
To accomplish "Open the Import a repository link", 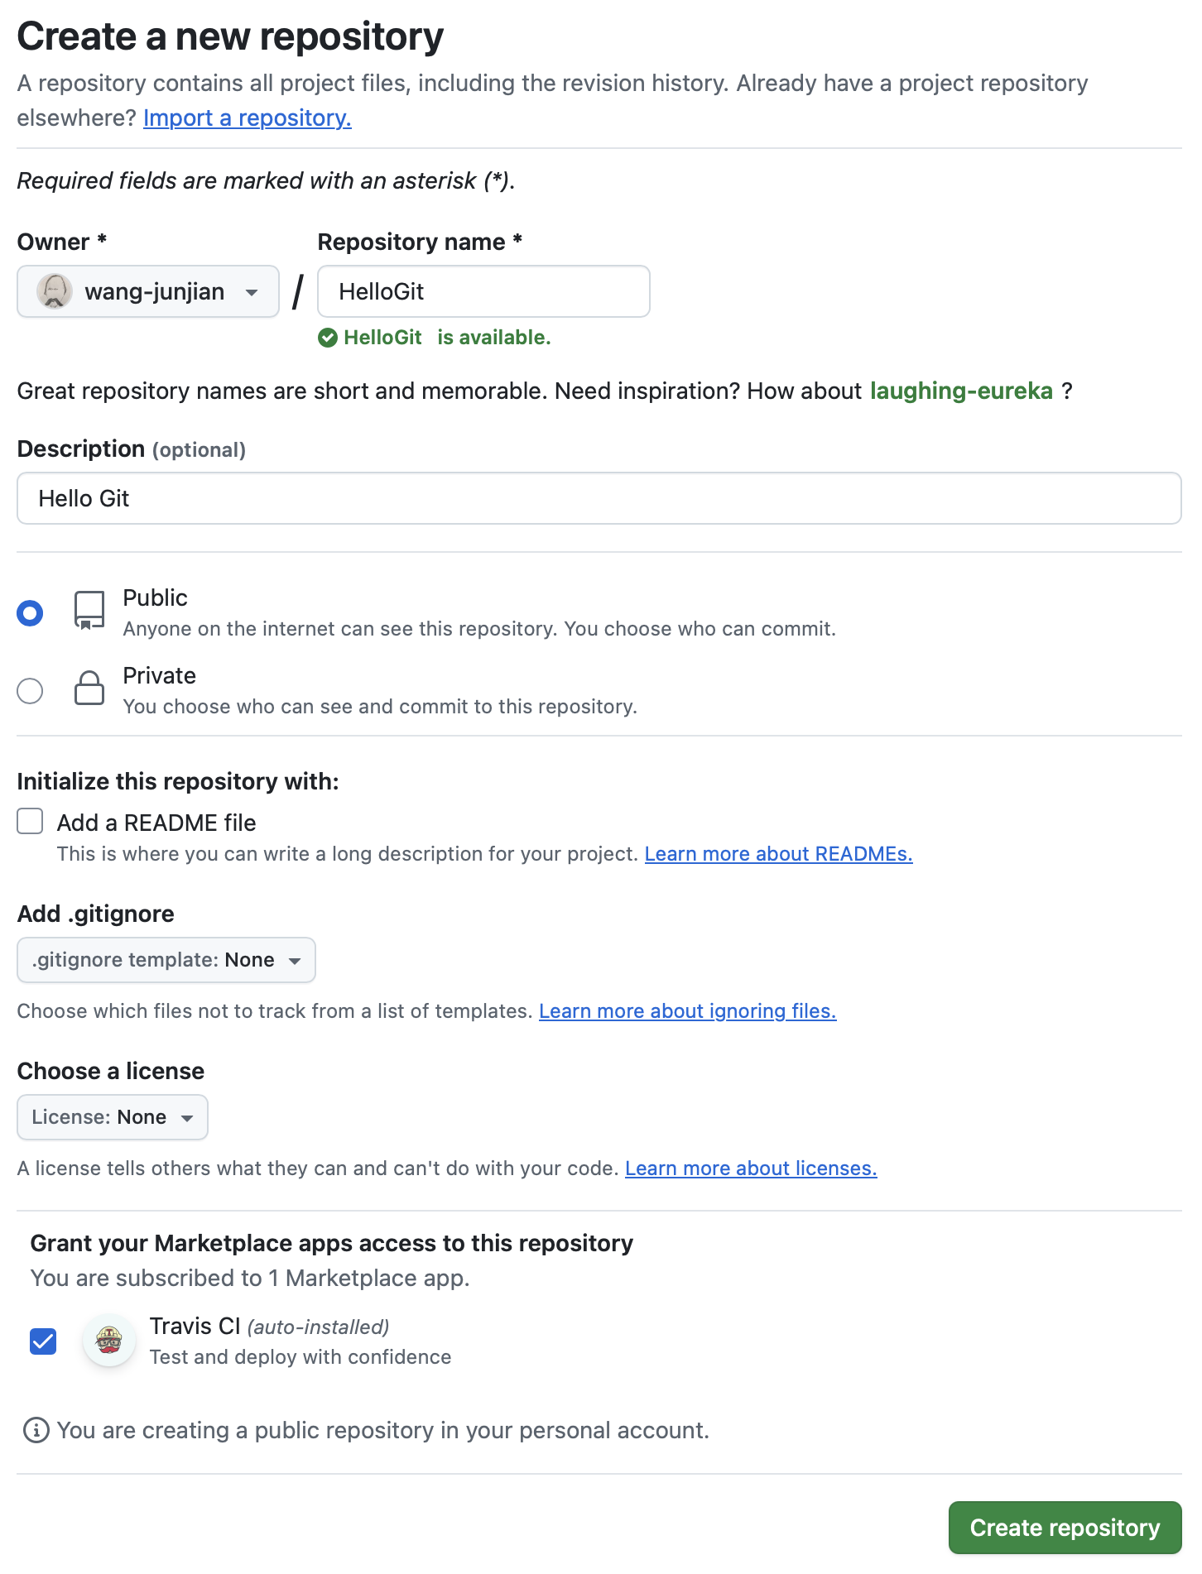I will [248, 118].
